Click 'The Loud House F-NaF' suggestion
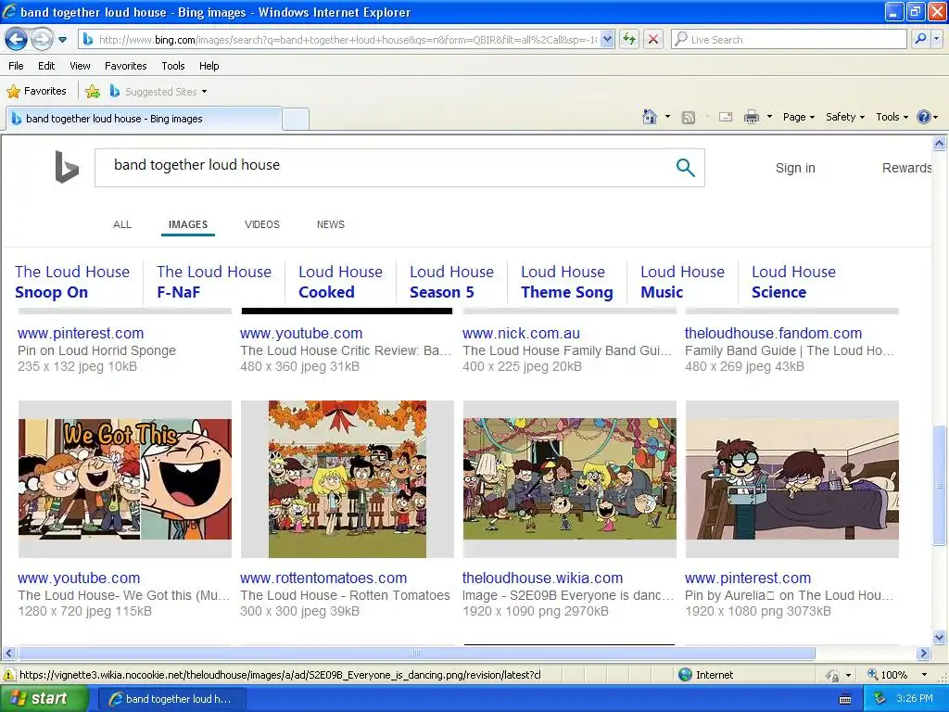 [214, 282]
